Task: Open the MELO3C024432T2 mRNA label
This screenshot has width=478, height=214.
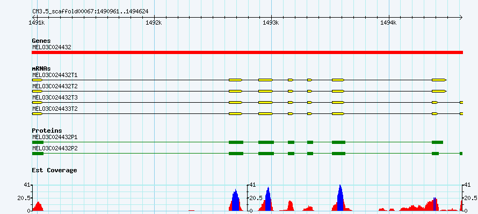Action: click(x=55, y=86)
